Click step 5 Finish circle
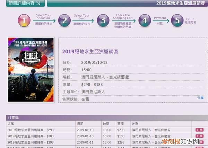Viewport: 208px width, 148px height. (177, 20)
